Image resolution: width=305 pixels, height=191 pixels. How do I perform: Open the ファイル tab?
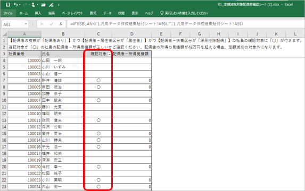pos(8,13)
